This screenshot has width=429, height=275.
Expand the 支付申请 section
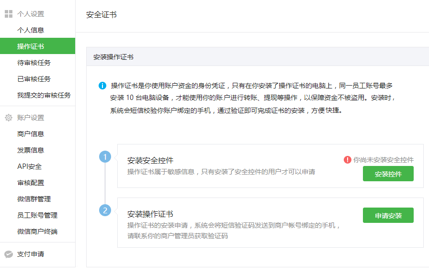point(31,254)
